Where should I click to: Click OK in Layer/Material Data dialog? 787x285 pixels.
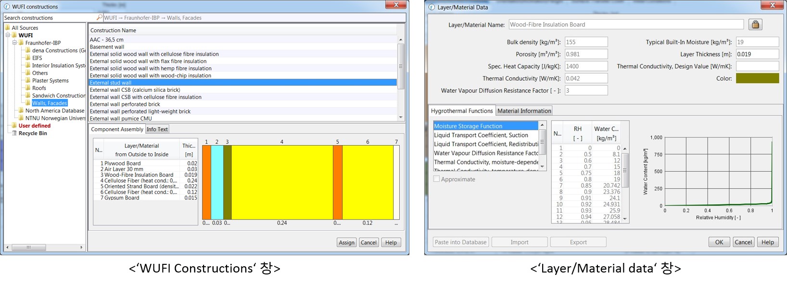click(719, 242)
